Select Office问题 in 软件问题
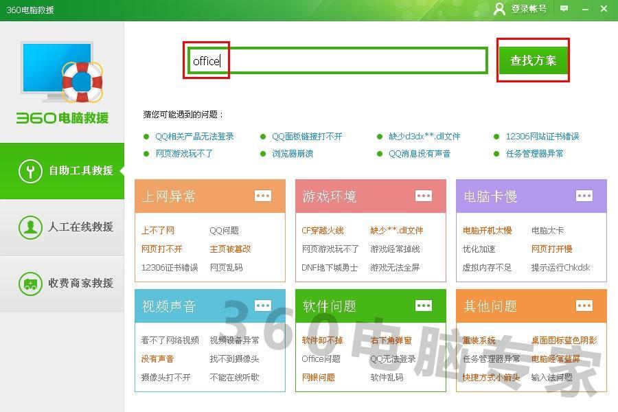This screenshot has width=618, height=412. tap(321, 358)
